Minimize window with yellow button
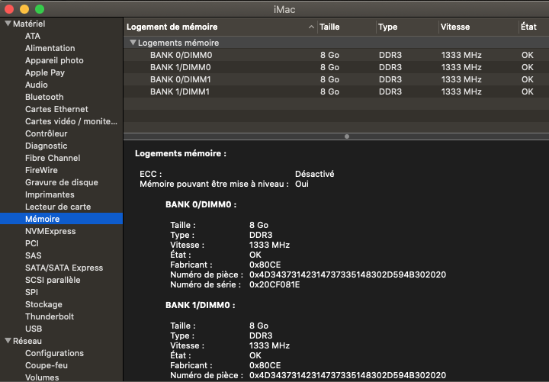549x382 pixels. 24,9
